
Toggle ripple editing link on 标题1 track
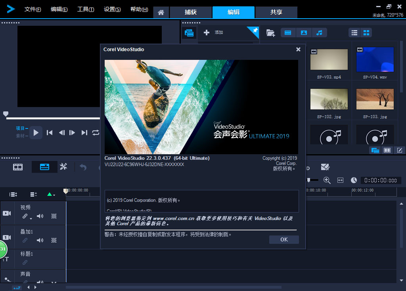click(x=25, y=262)
